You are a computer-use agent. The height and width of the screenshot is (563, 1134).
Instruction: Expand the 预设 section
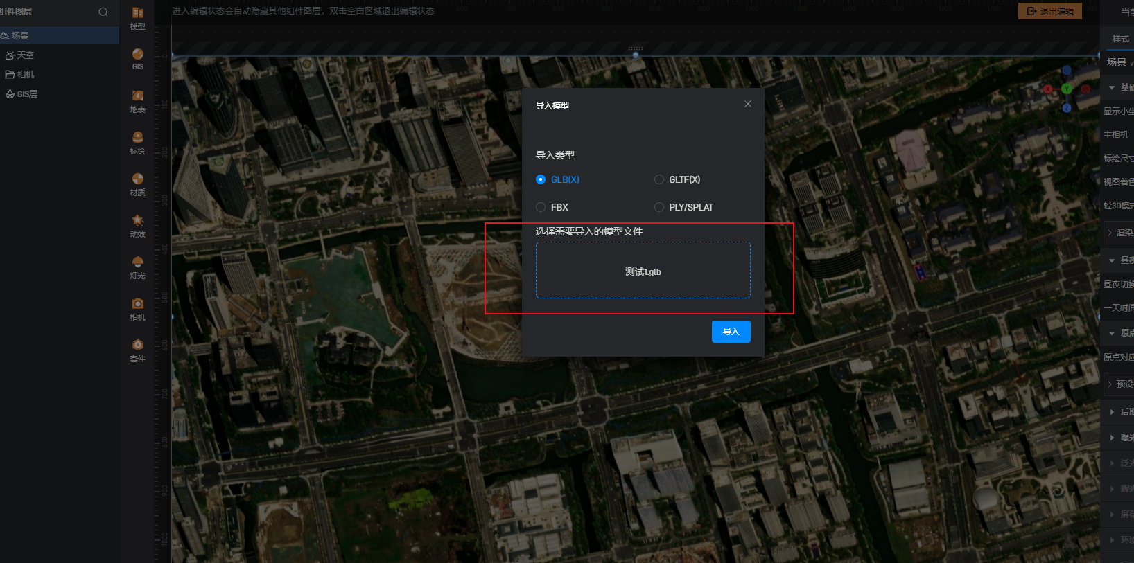pyautogui.click(x=1119, y=384)
